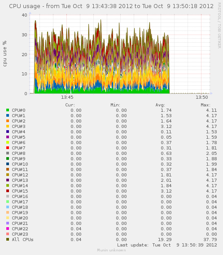Click the 13:50 time axis label
223x255 pixels.
point(202,97)
